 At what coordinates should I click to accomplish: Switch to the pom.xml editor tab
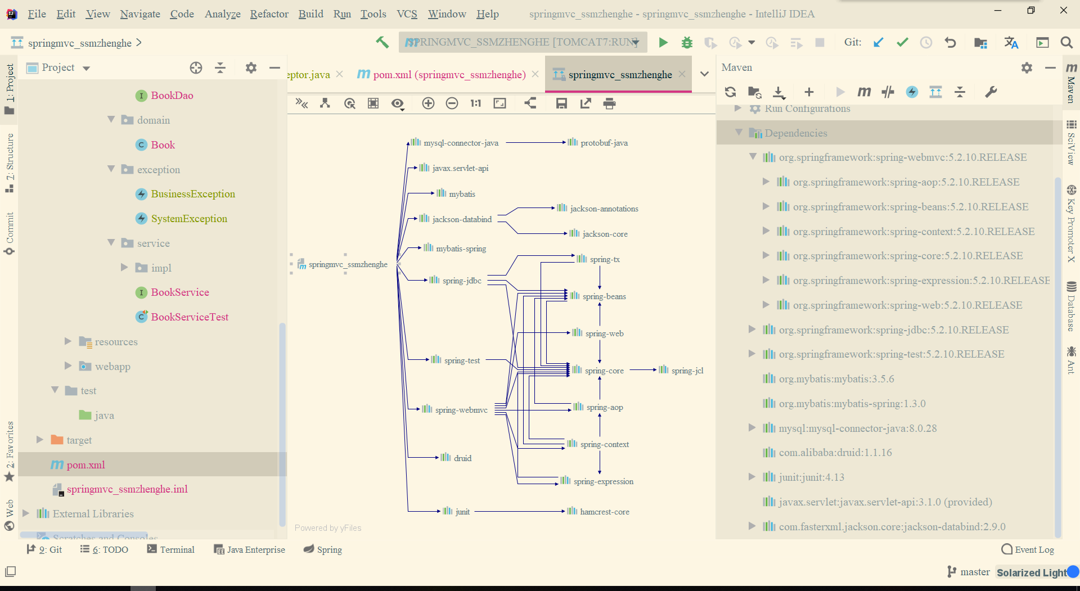point(449,75)
